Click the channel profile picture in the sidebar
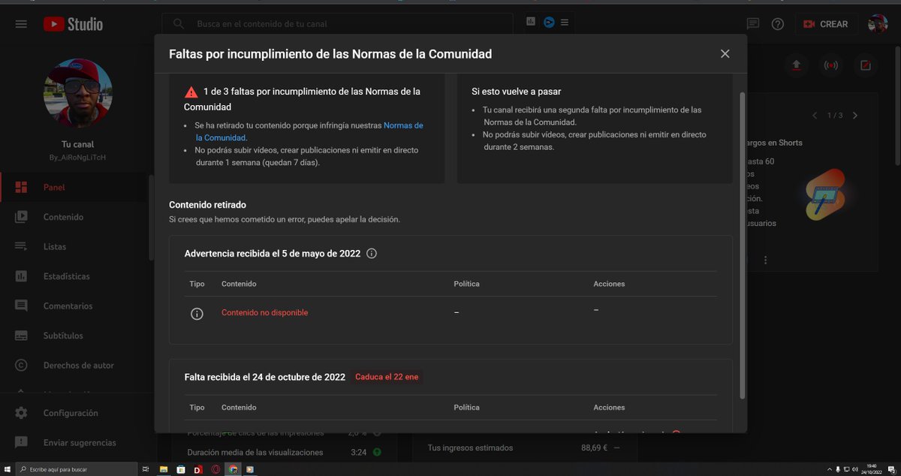Image resolution: width=901 pixels, height=476 pixels. point(78,93)
